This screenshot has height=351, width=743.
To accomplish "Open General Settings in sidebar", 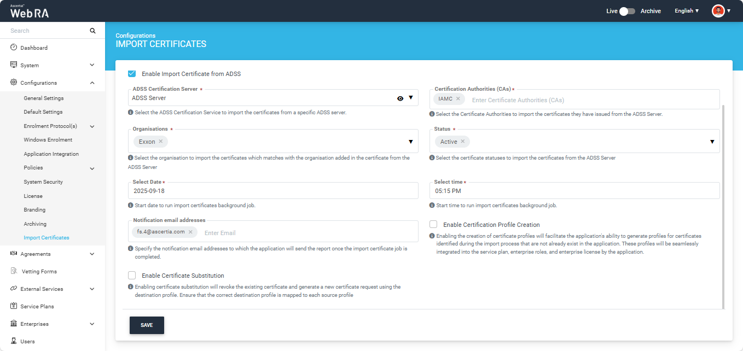I will click(x=44, y=98).
